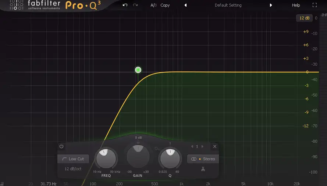
Task: Change the Stereo placement mode
Action: tap(203, 159)
